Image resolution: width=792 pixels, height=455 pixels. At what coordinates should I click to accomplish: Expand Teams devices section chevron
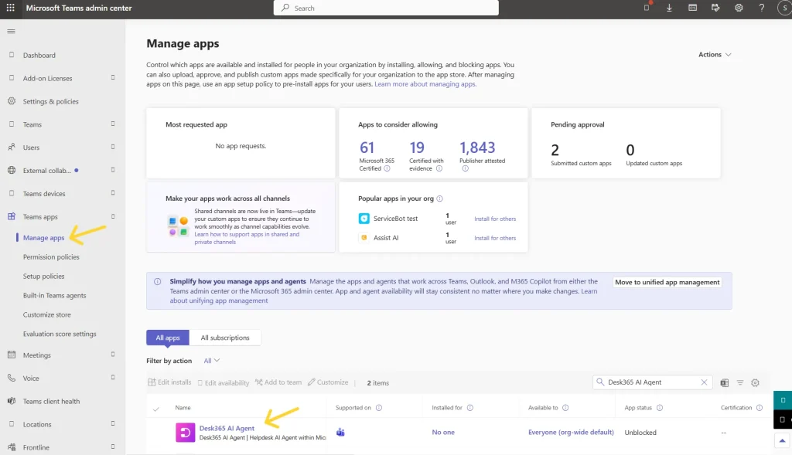click(113, 192)
